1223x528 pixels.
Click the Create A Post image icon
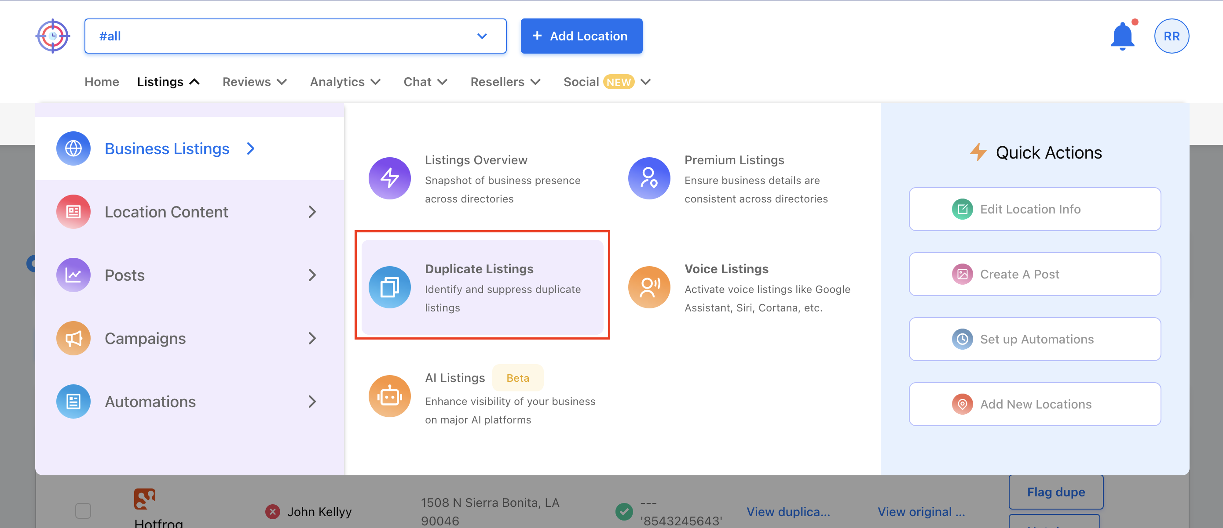click(963, 274)
